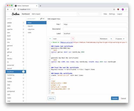This screenshot has width=134, height=111.
Task: Select the php label
Action: (16, 88)
